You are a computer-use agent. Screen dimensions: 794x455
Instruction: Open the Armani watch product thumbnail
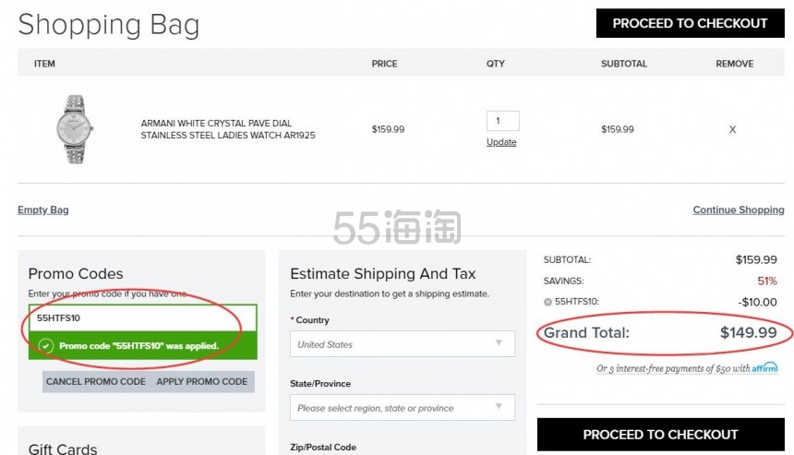[75, 129]
